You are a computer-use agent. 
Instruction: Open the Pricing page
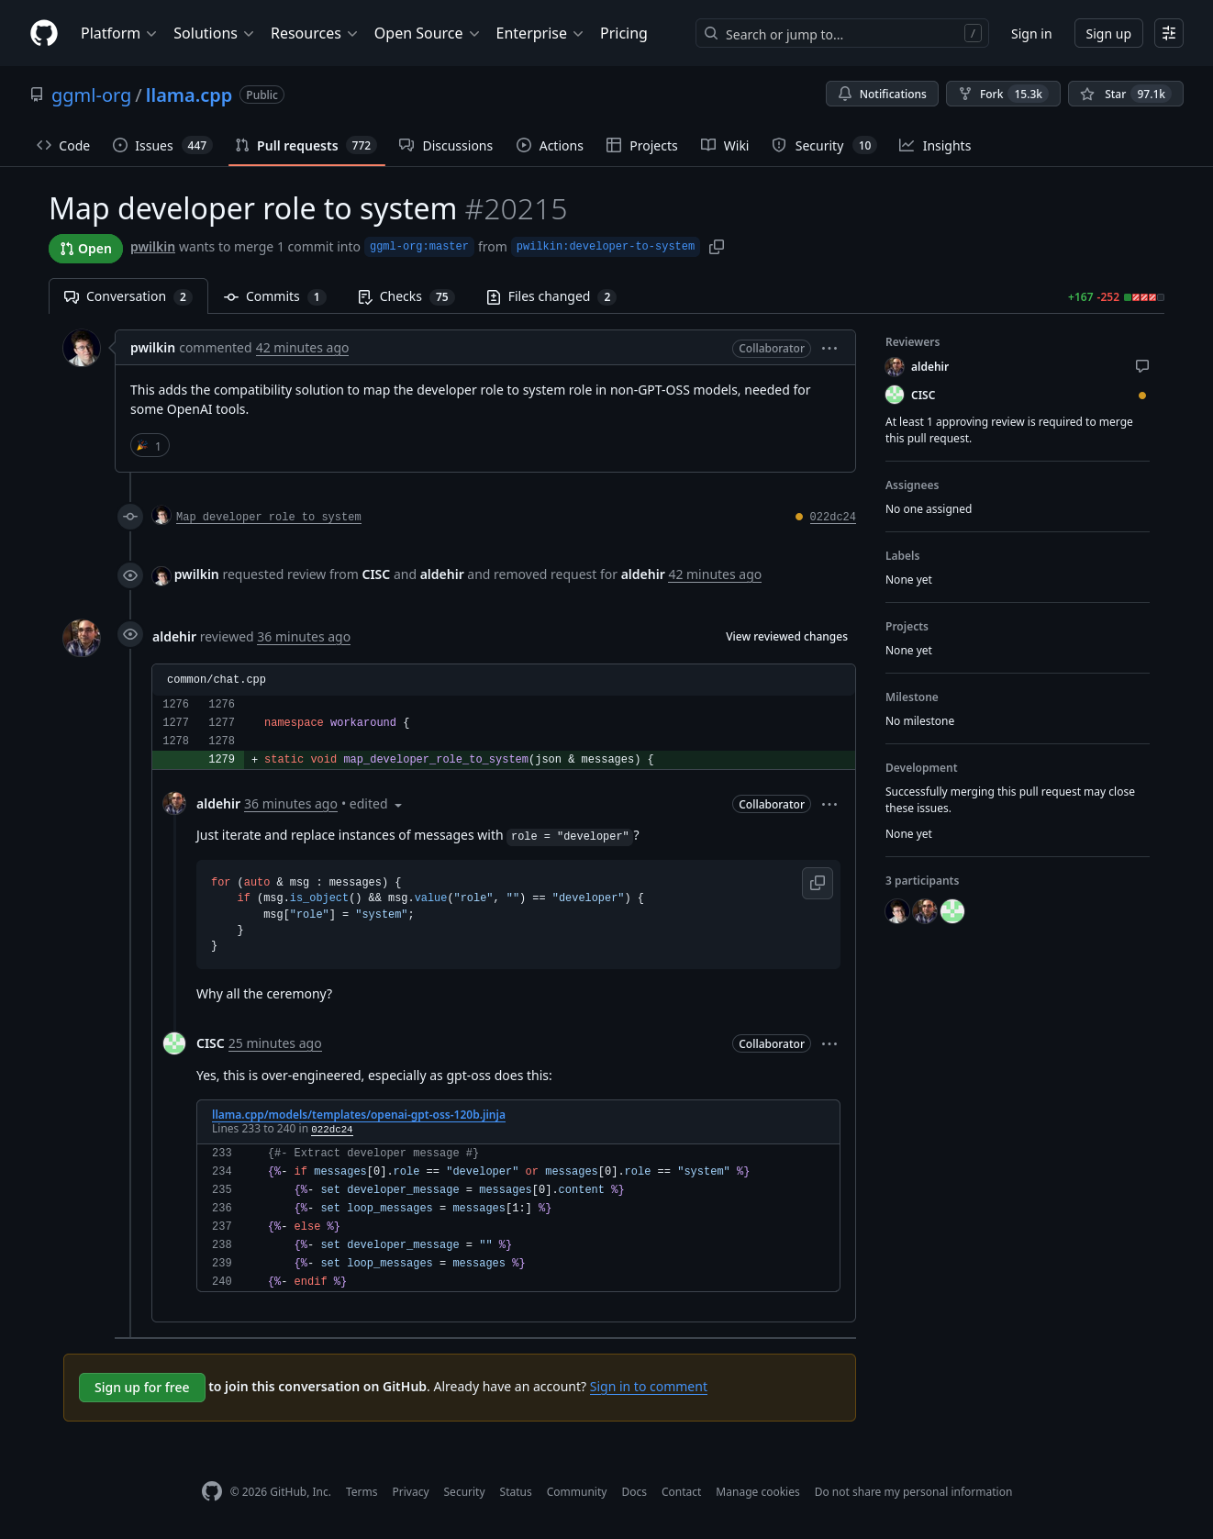(624, 33)
